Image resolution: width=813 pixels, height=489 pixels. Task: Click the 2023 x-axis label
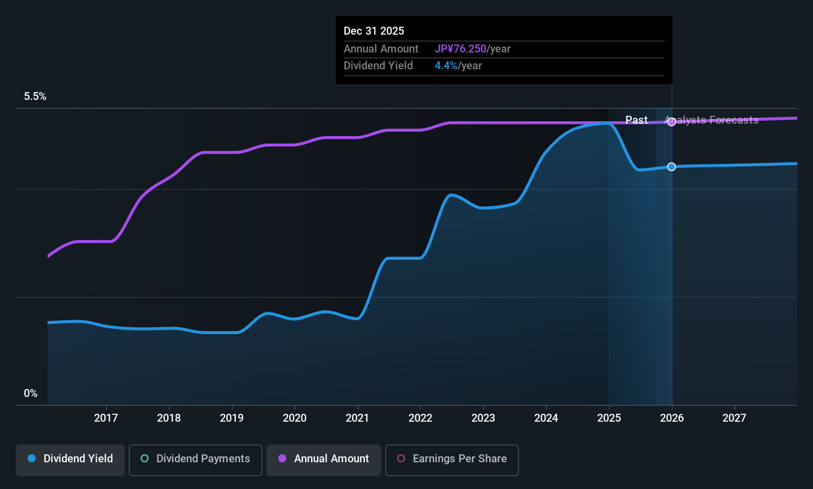(x=483, y=418)
